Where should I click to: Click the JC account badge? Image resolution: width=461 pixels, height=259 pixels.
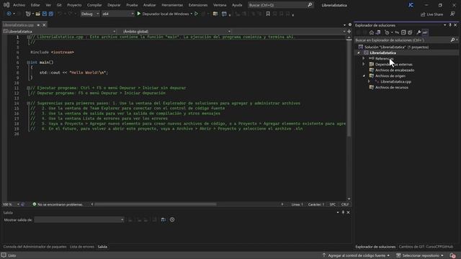[x=411, y=5]
